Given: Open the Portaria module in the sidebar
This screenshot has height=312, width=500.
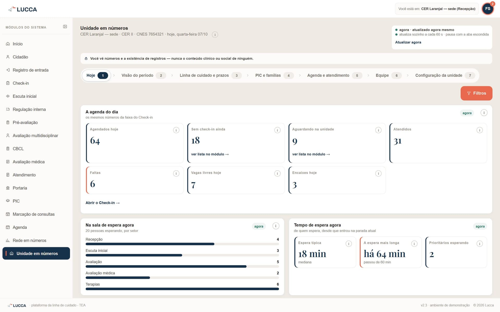Looking at the screenshot, I should click(36, 188).
